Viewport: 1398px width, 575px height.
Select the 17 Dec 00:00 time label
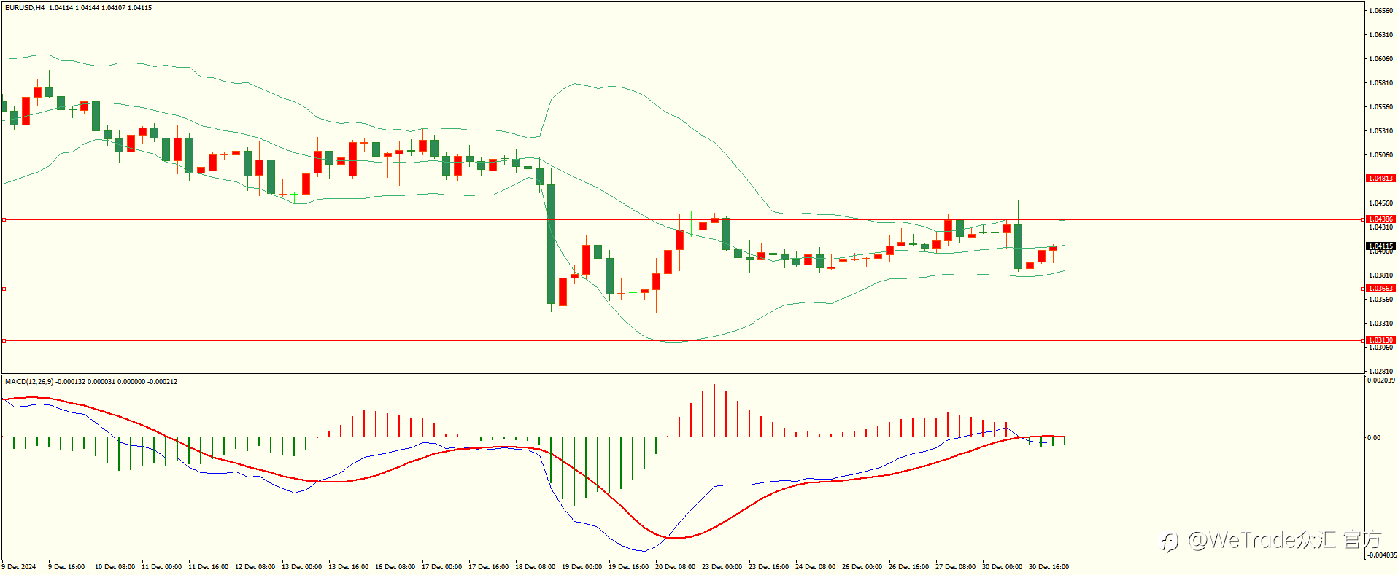(441, 567)
